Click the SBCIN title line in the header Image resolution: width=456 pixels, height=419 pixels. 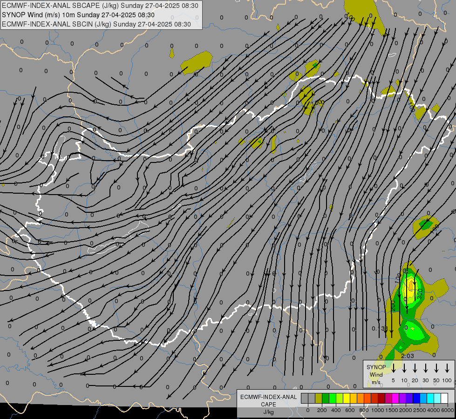point(96,24)
